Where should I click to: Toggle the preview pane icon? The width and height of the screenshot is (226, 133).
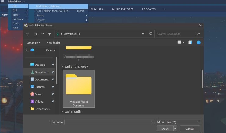(190, 43)
